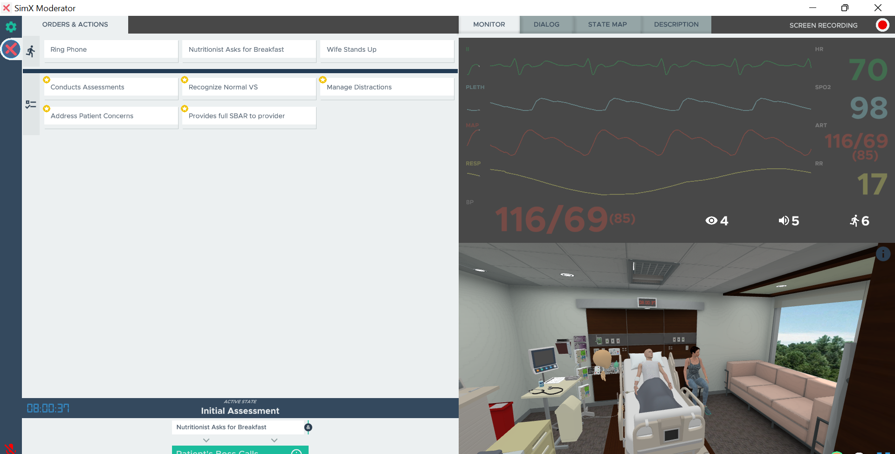895x454 pixels.
Task: Toggle the eye visibility counter icon
Action: point(711,220)
